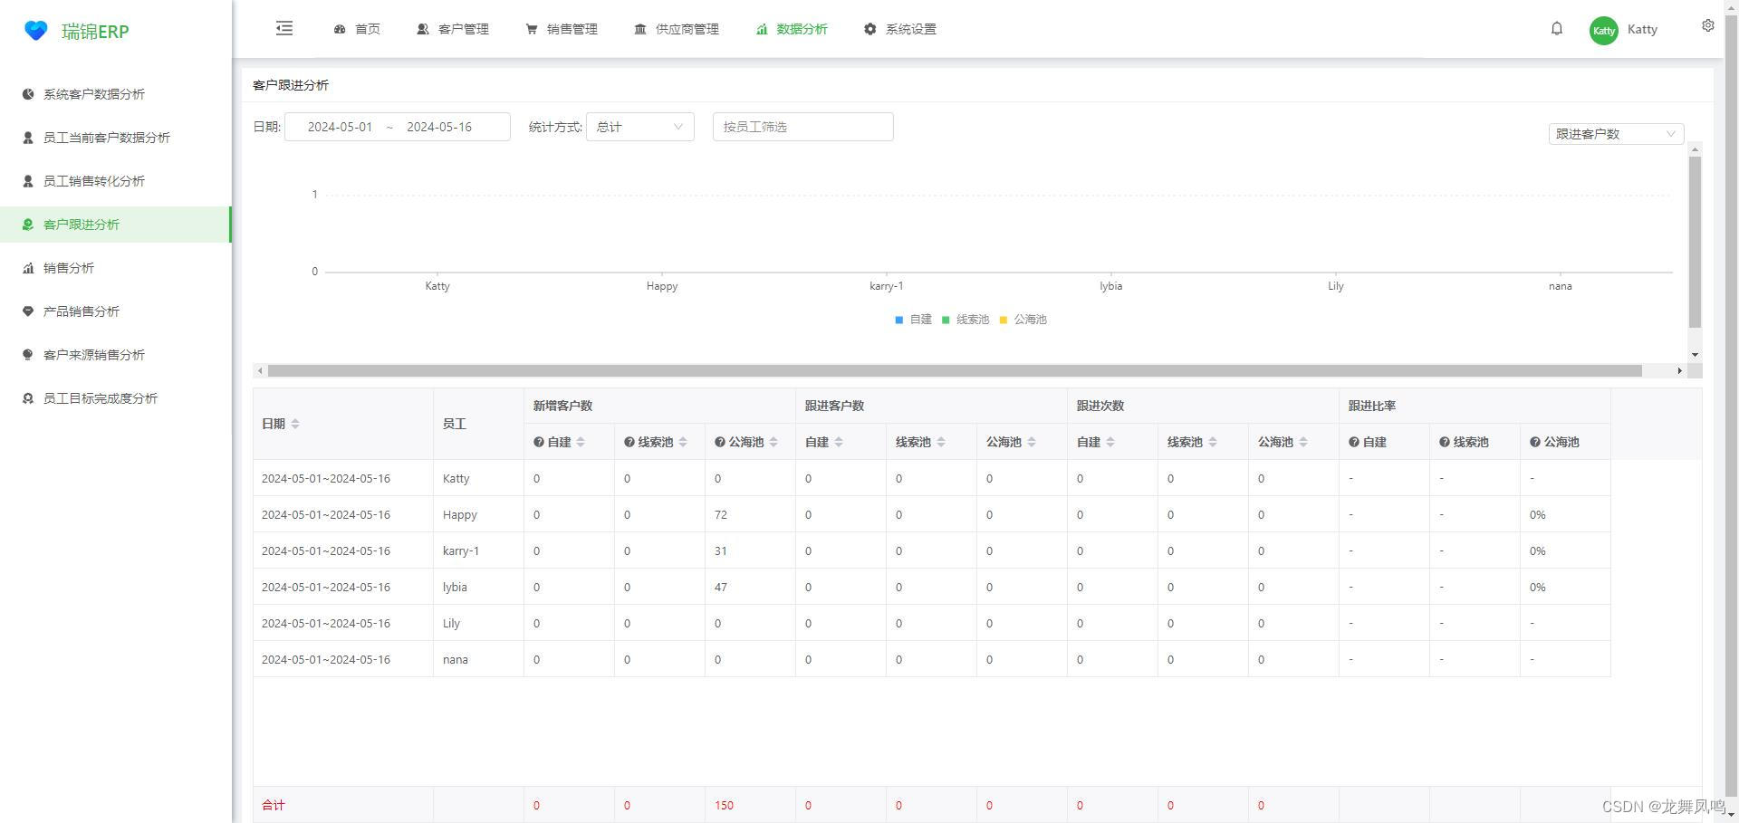1739x823 pixels.
Task: Sort by 新增客户数 自建 column
Action: [581, 442]
